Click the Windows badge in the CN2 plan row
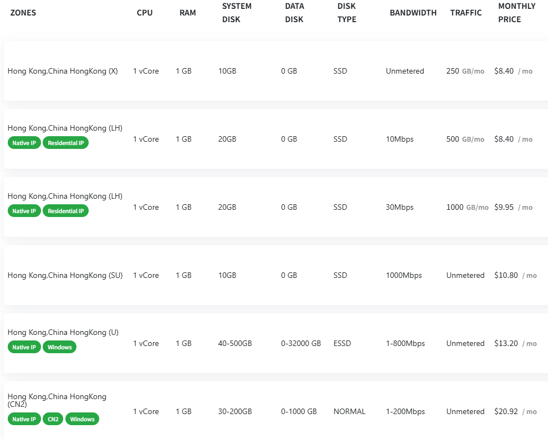The width and height of the screenshot is (548, 439). (x=82, y=419)
